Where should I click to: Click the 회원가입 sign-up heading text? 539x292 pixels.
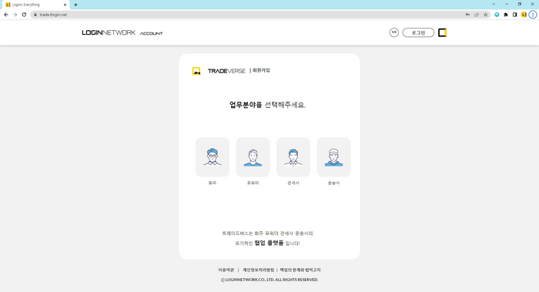[261, 70]
